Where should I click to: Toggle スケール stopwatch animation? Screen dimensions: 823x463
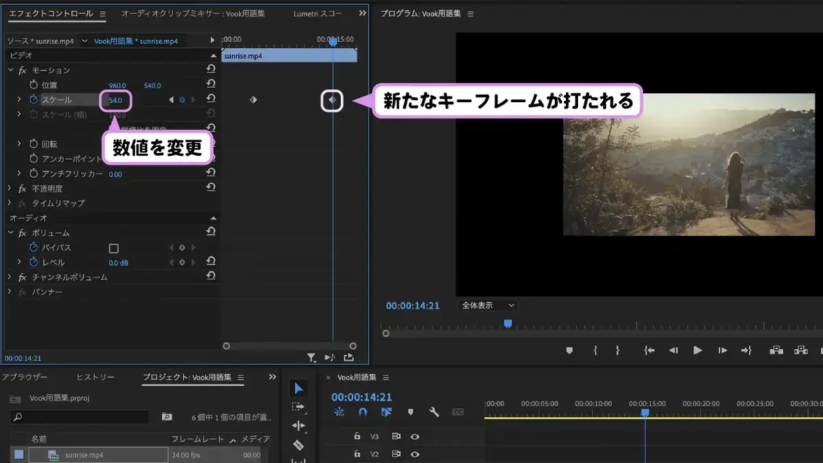point(34,100)
